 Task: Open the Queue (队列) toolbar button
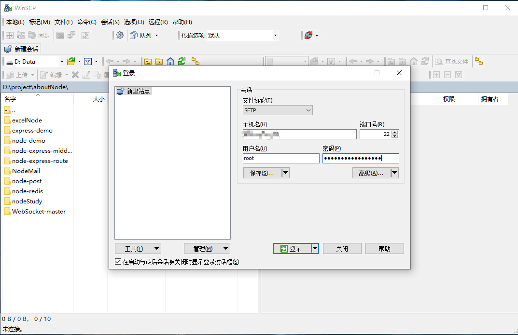141,35
